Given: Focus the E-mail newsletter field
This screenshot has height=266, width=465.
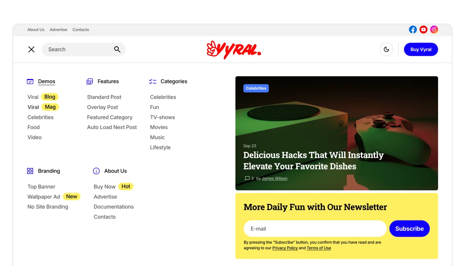Looking at the screenshot, I should [315, 229].
